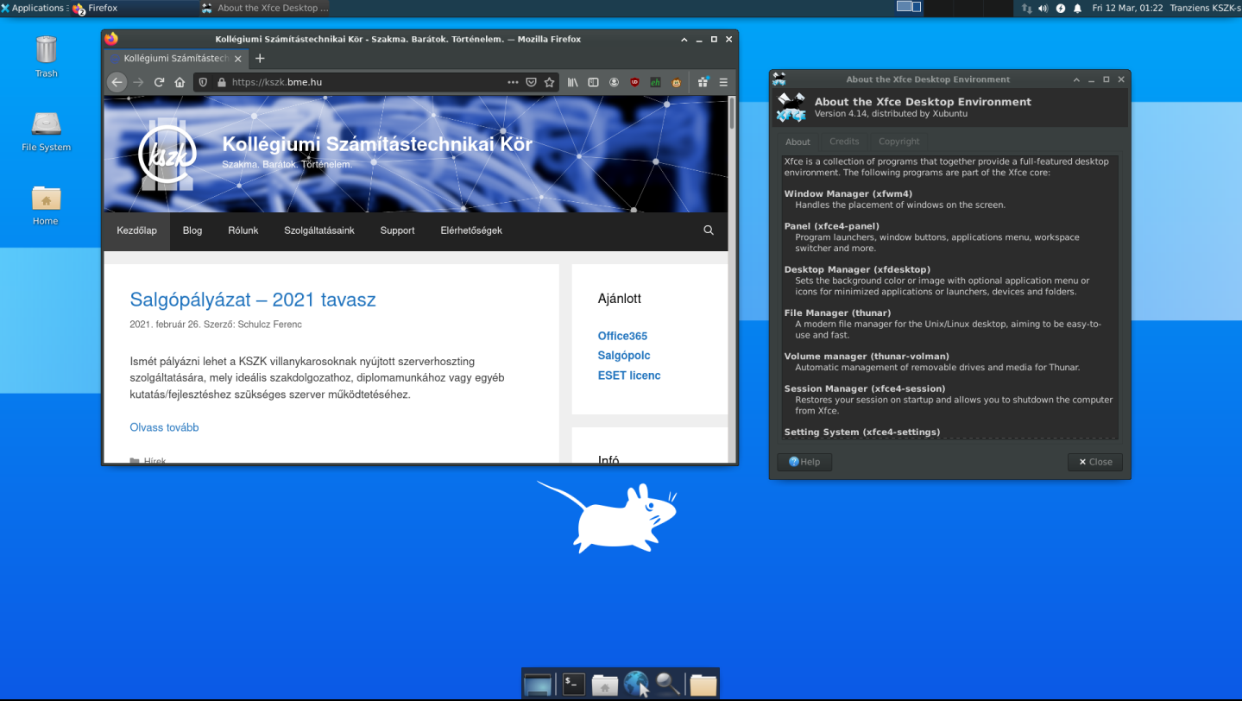
Task: Open home folder icon in dock
Action: tap(605, 685)
